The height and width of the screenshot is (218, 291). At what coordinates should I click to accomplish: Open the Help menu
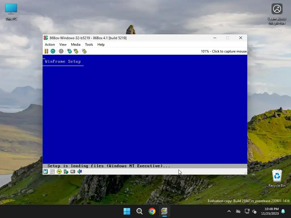101,45
